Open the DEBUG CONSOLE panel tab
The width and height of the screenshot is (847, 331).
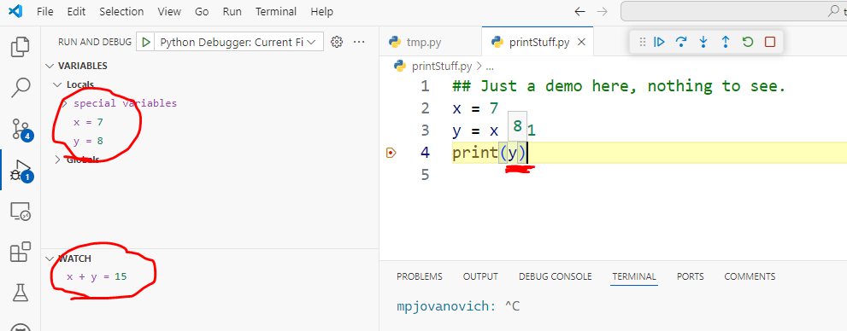(x=556, y=276)
